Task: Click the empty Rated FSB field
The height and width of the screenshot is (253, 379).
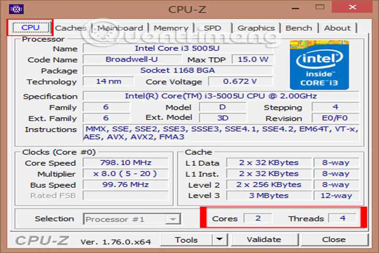Action: click(x=125, y=196)
